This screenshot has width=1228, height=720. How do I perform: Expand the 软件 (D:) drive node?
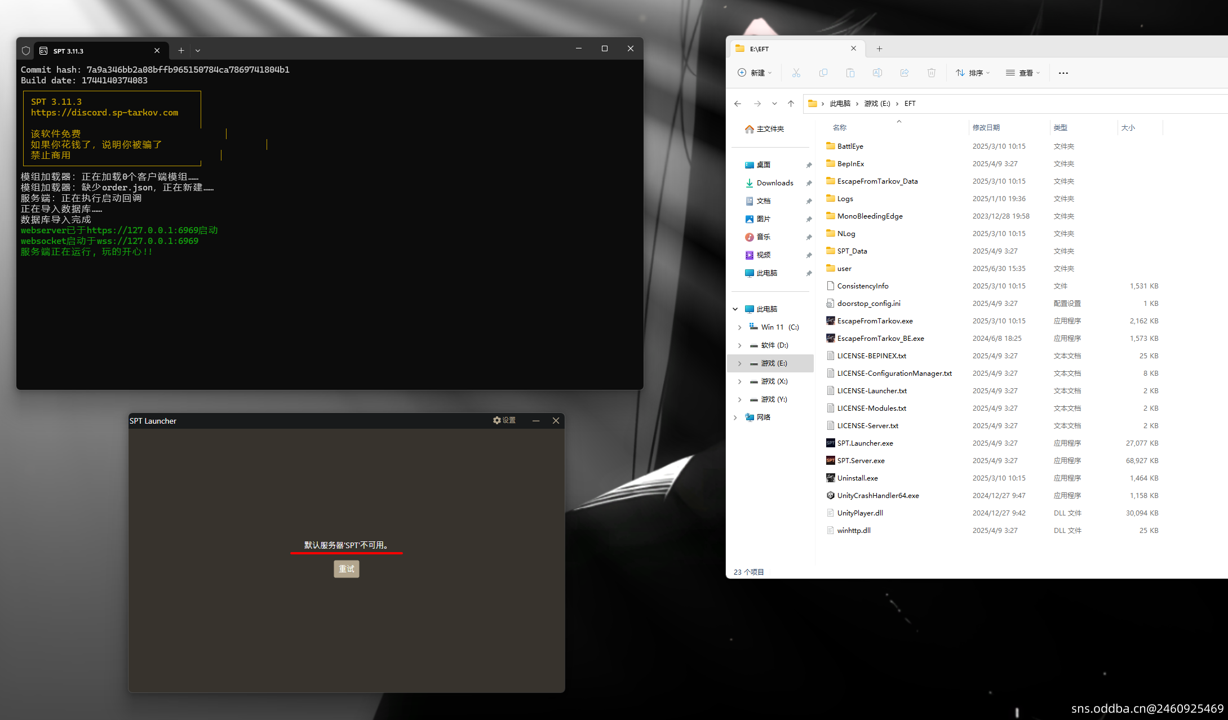(x=740, y=345)
